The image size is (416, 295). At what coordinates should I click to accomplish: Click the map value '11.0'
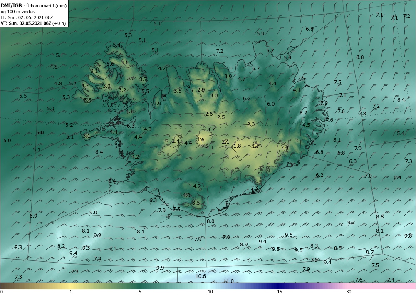tap(228, 281)
